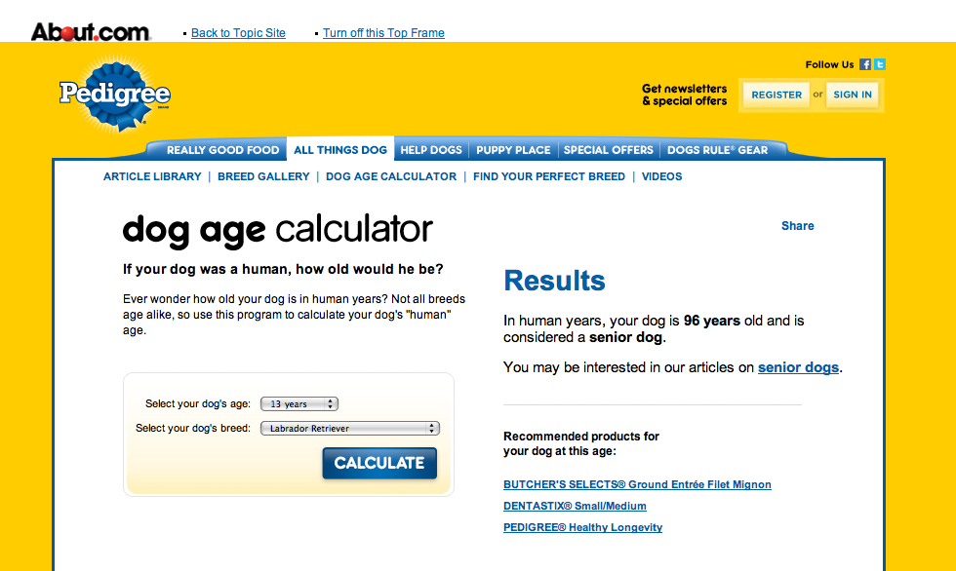
Task: Click the About.com logo
Action: coord(91,31)
